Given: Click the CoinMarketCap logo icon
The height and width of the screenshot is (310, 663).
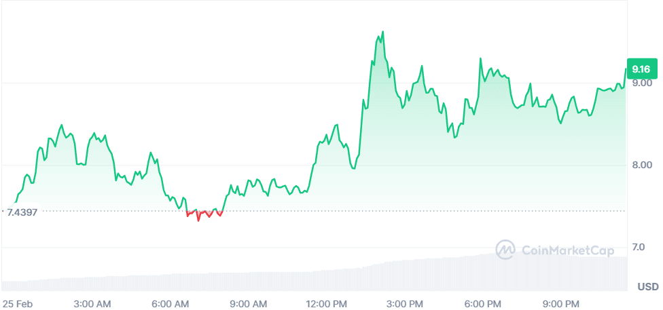Looking at the screenshot, I should (505, 250).
